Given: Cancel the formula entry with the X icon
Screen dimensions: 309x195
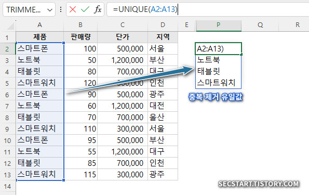Looking at the screenshot, I should (x=73, y=9).
